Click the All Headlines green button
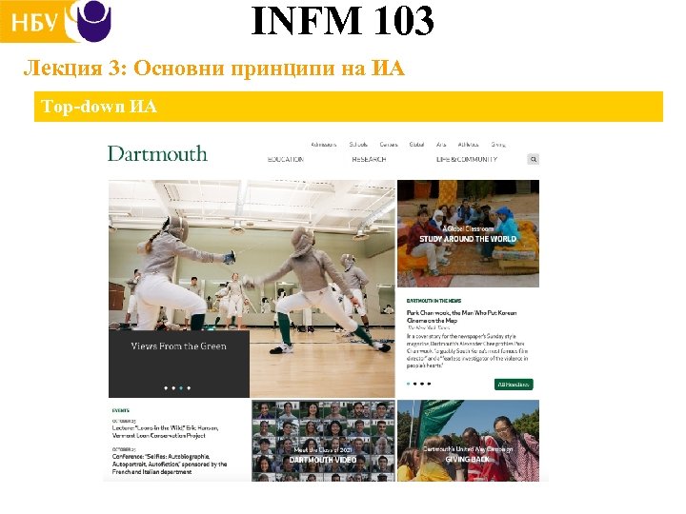Image resolution: width=686 pixels, height=514 pixels. pos(514,385)
